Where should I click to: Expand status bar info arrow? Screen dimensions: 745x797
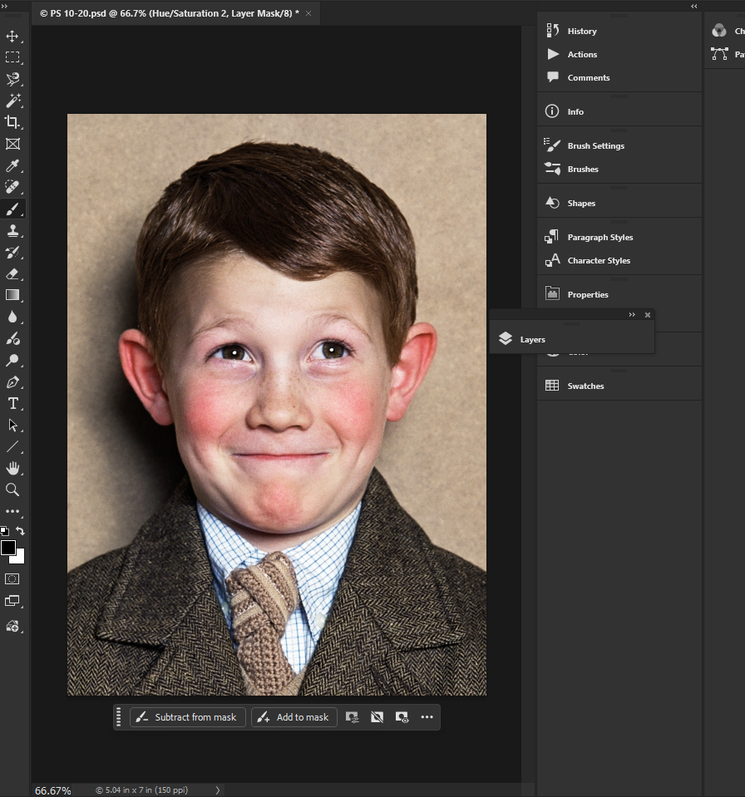click(x=219, y=790)
